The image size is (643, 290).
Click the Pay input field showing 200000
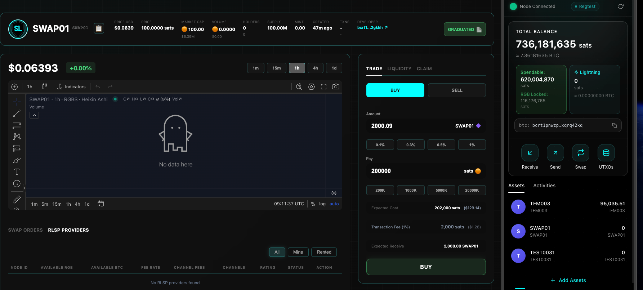tap(426, 171)
